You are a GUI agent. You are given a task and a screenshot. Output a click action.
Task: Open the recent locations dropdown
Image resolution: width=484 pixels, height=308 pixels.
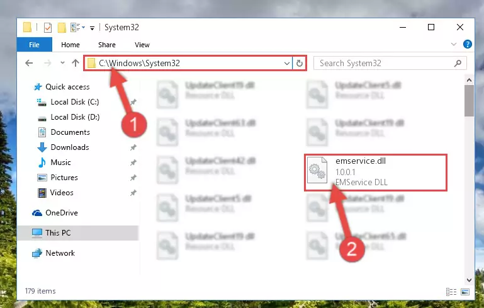[x=62, y=63]
